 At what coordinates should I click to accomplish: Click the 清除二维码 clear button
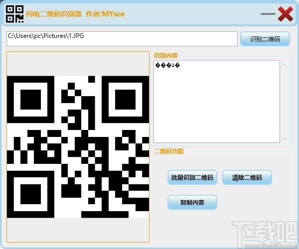(247, 178)
